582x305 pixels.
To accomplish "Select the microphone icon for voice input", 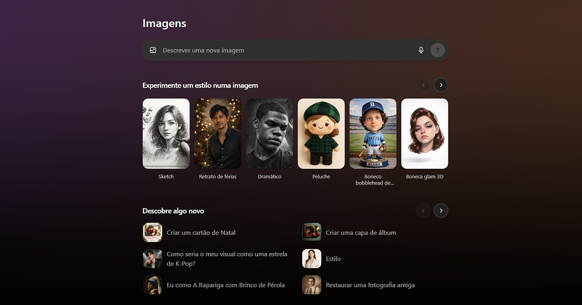I will [x=420, y=50].
